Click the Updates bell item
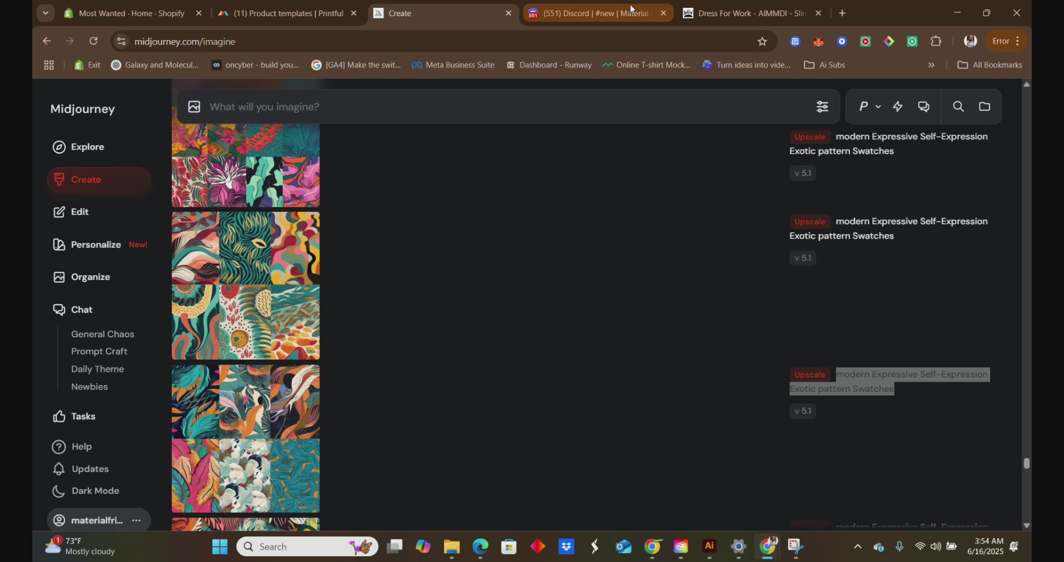The height and width of the screenshot is (562, 1064). pos(90,469)
